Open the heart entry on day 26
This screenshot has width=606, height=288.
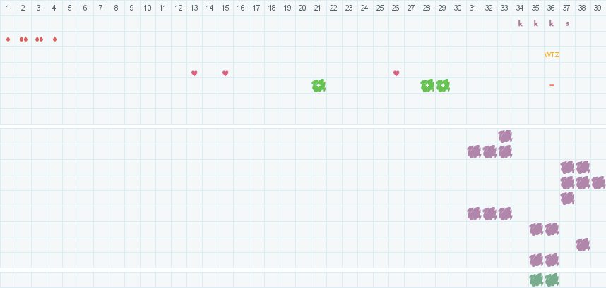[396, 73]
